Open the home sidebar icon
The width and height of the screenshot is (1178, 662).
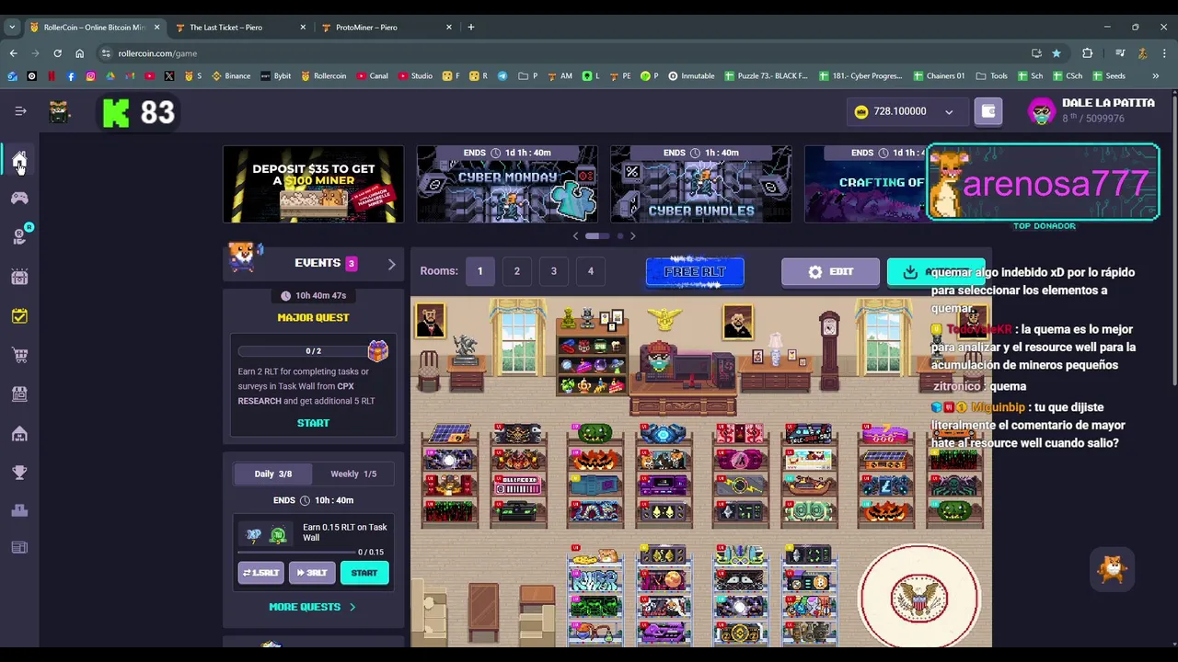19,161
